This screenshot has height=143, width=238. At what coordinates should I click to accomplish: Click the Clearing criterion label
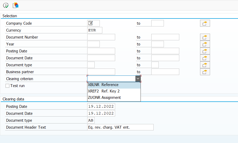pyautogui.click(x=19, y=79)
